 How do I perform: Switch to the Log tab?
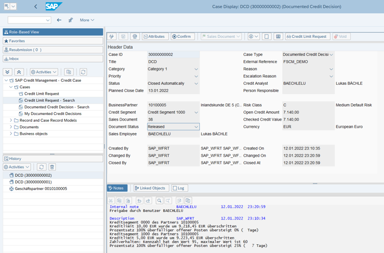tap(179, 188)
